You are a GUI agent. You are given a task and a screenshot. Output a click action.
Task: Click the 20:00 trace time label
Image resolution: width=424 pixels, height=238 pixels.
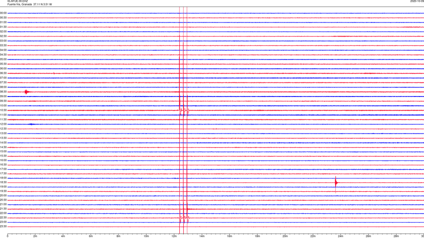(x=3, y=196)
